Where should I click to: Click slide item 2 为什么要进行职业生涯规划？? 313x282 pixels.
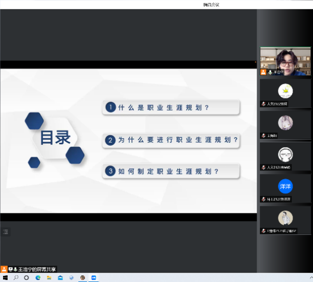click(x=171, y=140)
